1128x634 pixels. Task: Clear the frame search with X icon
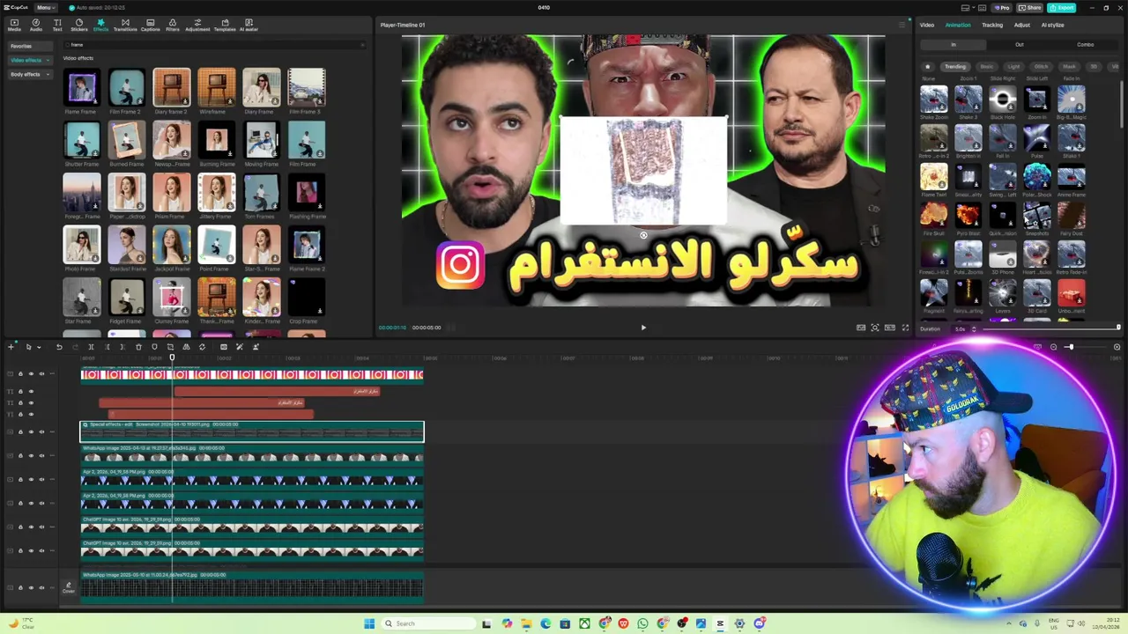point(362,45)
